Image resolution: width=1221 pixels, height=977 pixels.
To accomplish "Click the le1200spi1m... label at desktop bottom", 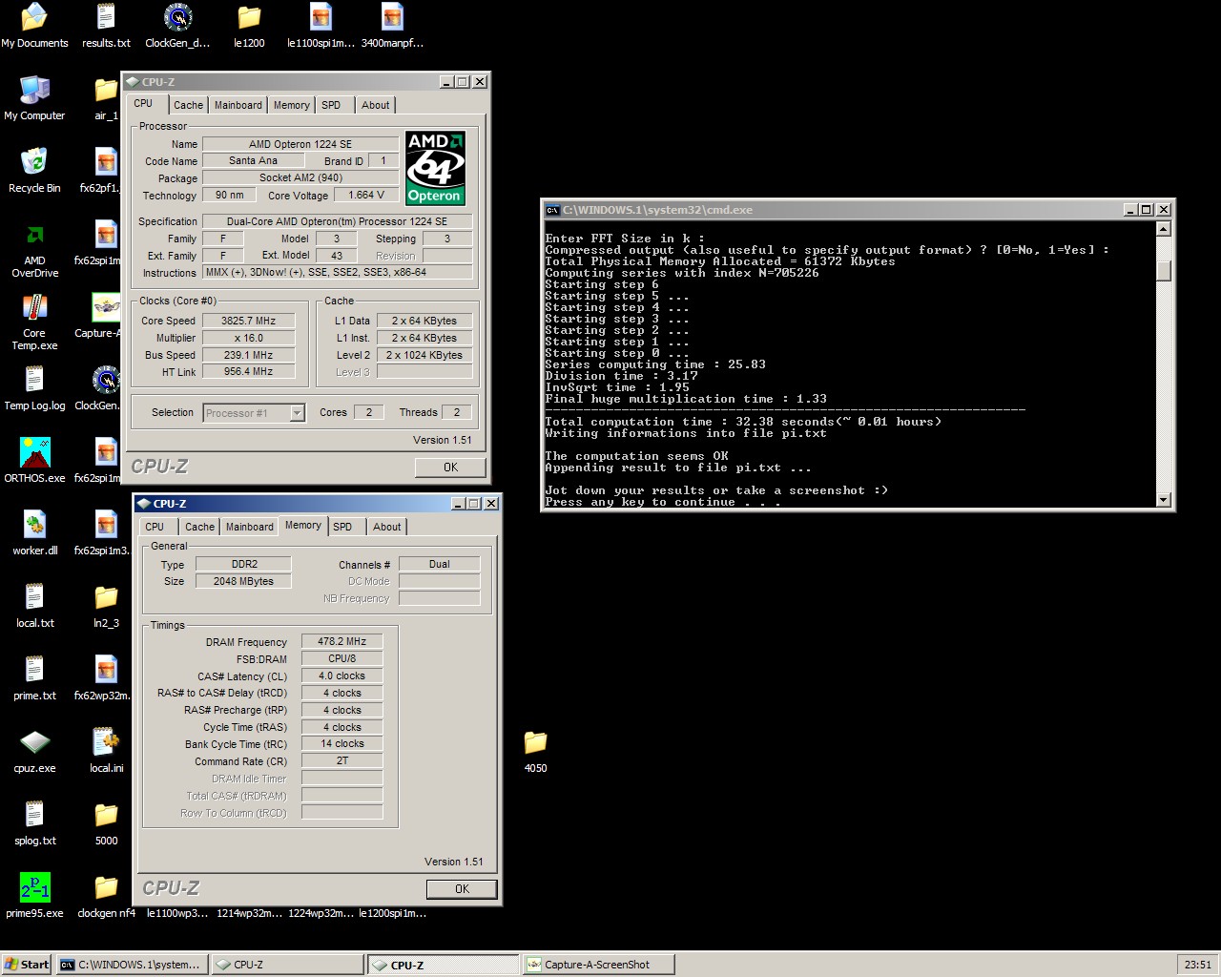I will pyautogui.click(x=392, y=914).
